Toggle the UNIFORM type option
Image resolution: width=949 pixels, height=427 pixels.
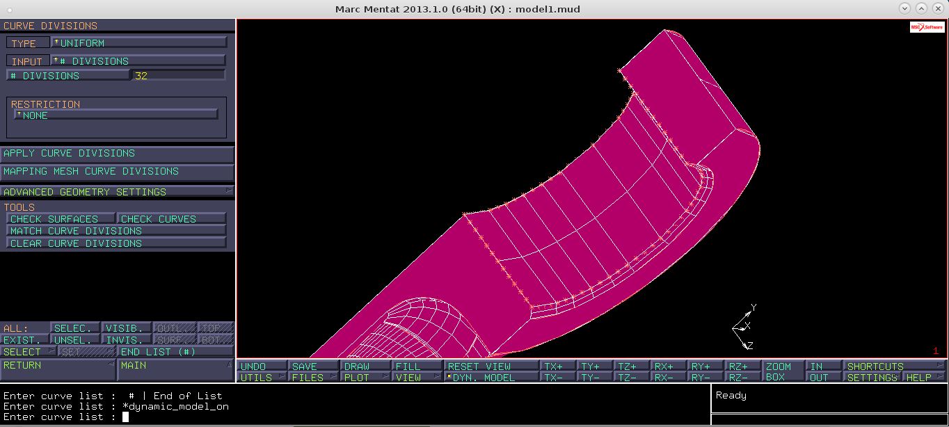(x=139, y=42)
